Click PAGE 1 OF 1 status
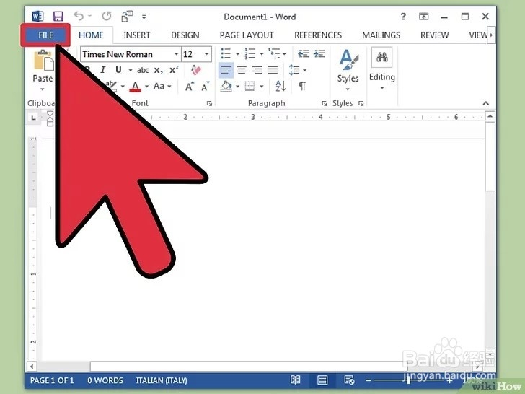The width and height of the screenshot is (525, 394). (52, 380)
